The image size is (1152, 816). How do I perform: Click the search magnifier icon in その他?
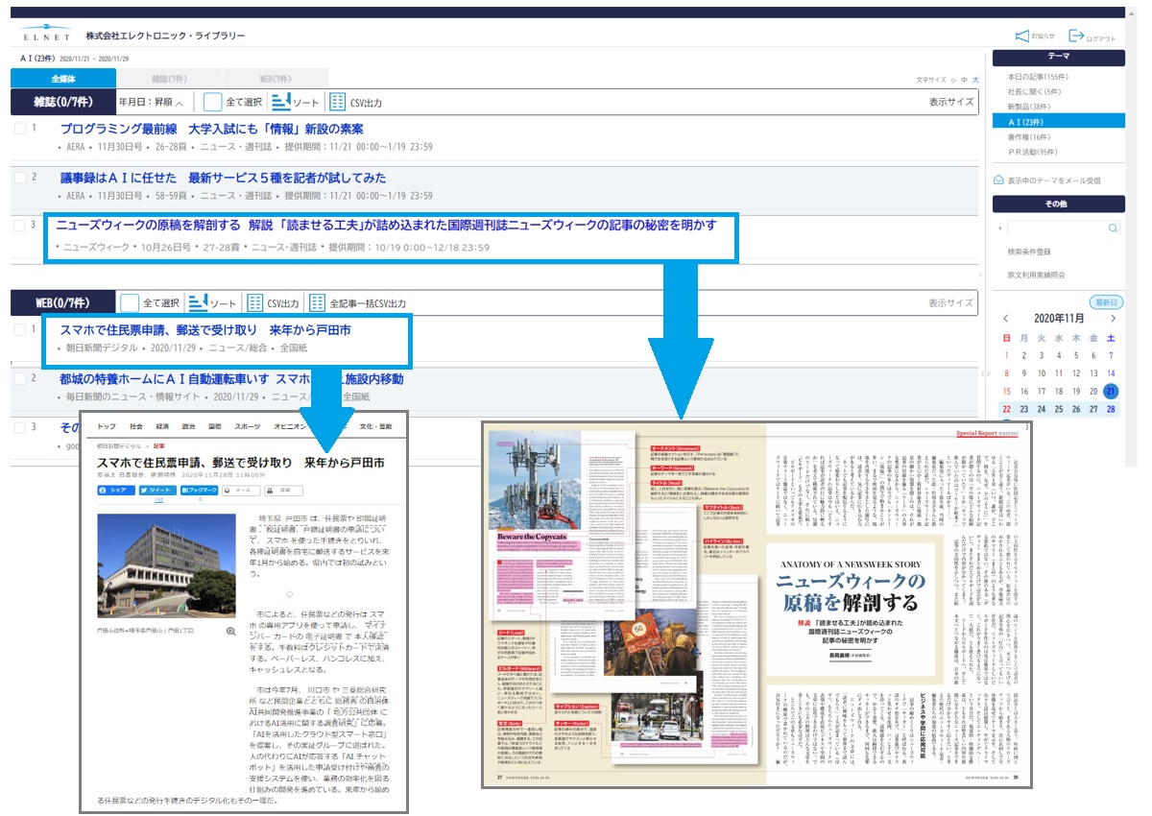1113,228
